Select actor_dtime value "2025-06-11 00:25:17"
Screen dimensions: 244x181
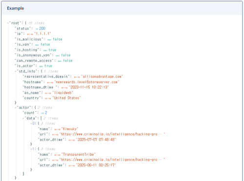point(96,165)
